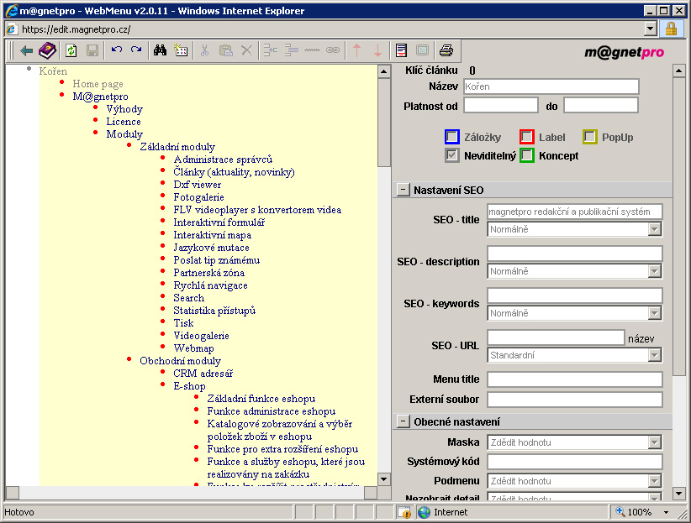Enable the PopUp checkbox
Image resolution: width=691 pixels, height=523 pixels.
pos(590,137)
